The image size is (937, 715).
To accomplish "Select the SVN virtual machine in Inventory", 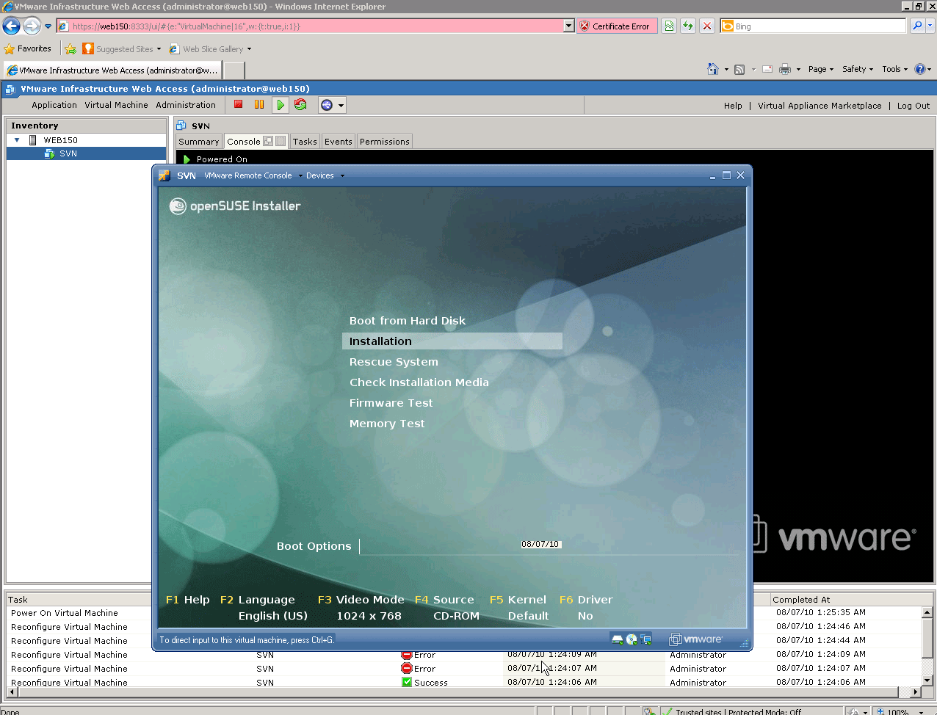I will tap(87, 153).
